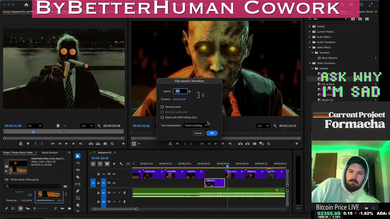Switch to Media Browser tab
390x219 pixels.
point(50,152)
